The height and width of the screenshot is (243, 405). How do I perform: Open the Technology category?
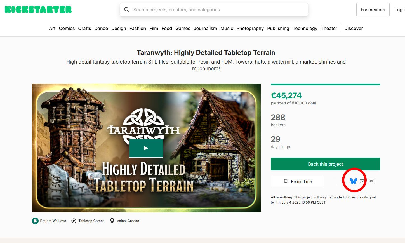pos(305,28)
